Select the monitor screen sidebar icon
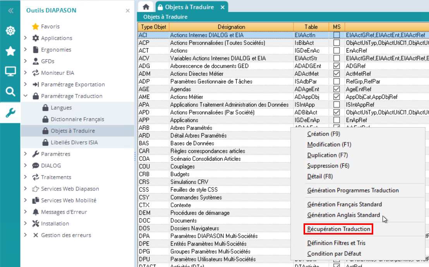 (x=10, y=71)
